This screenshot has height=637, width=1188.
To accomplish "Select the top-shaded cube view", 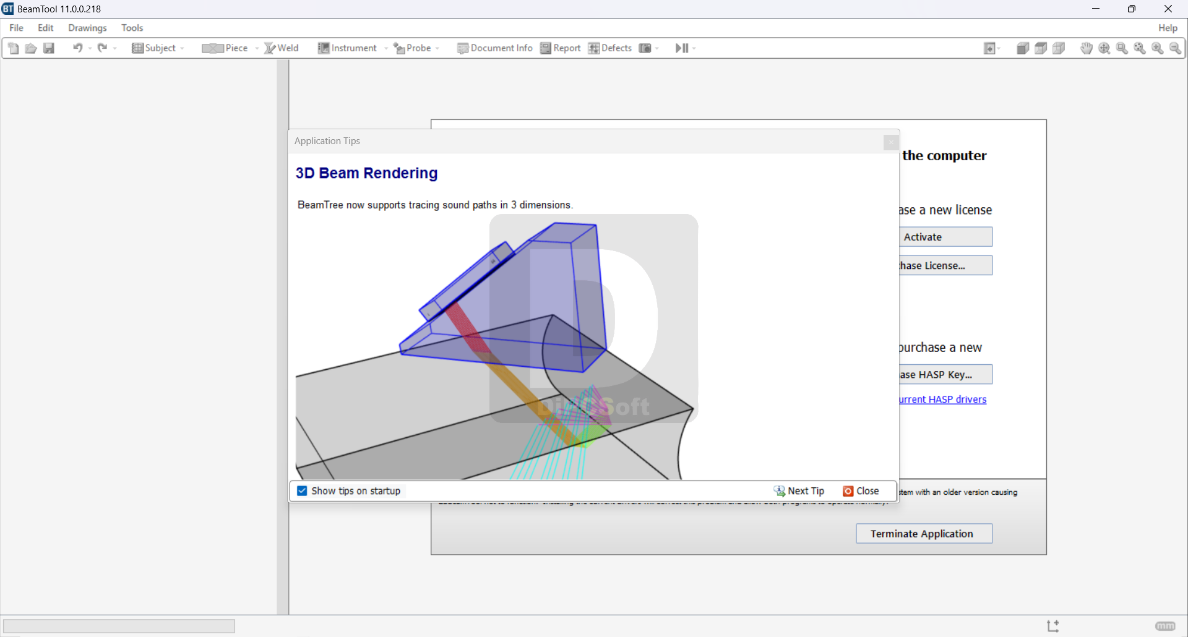I will pyautogui.click(x=1041, y=48).
